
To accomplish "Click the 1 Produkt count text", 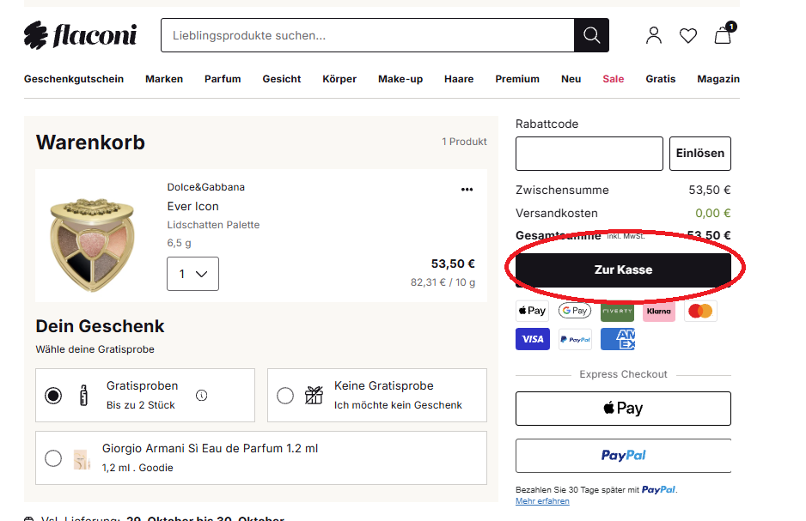I will [x=464, y=142].
